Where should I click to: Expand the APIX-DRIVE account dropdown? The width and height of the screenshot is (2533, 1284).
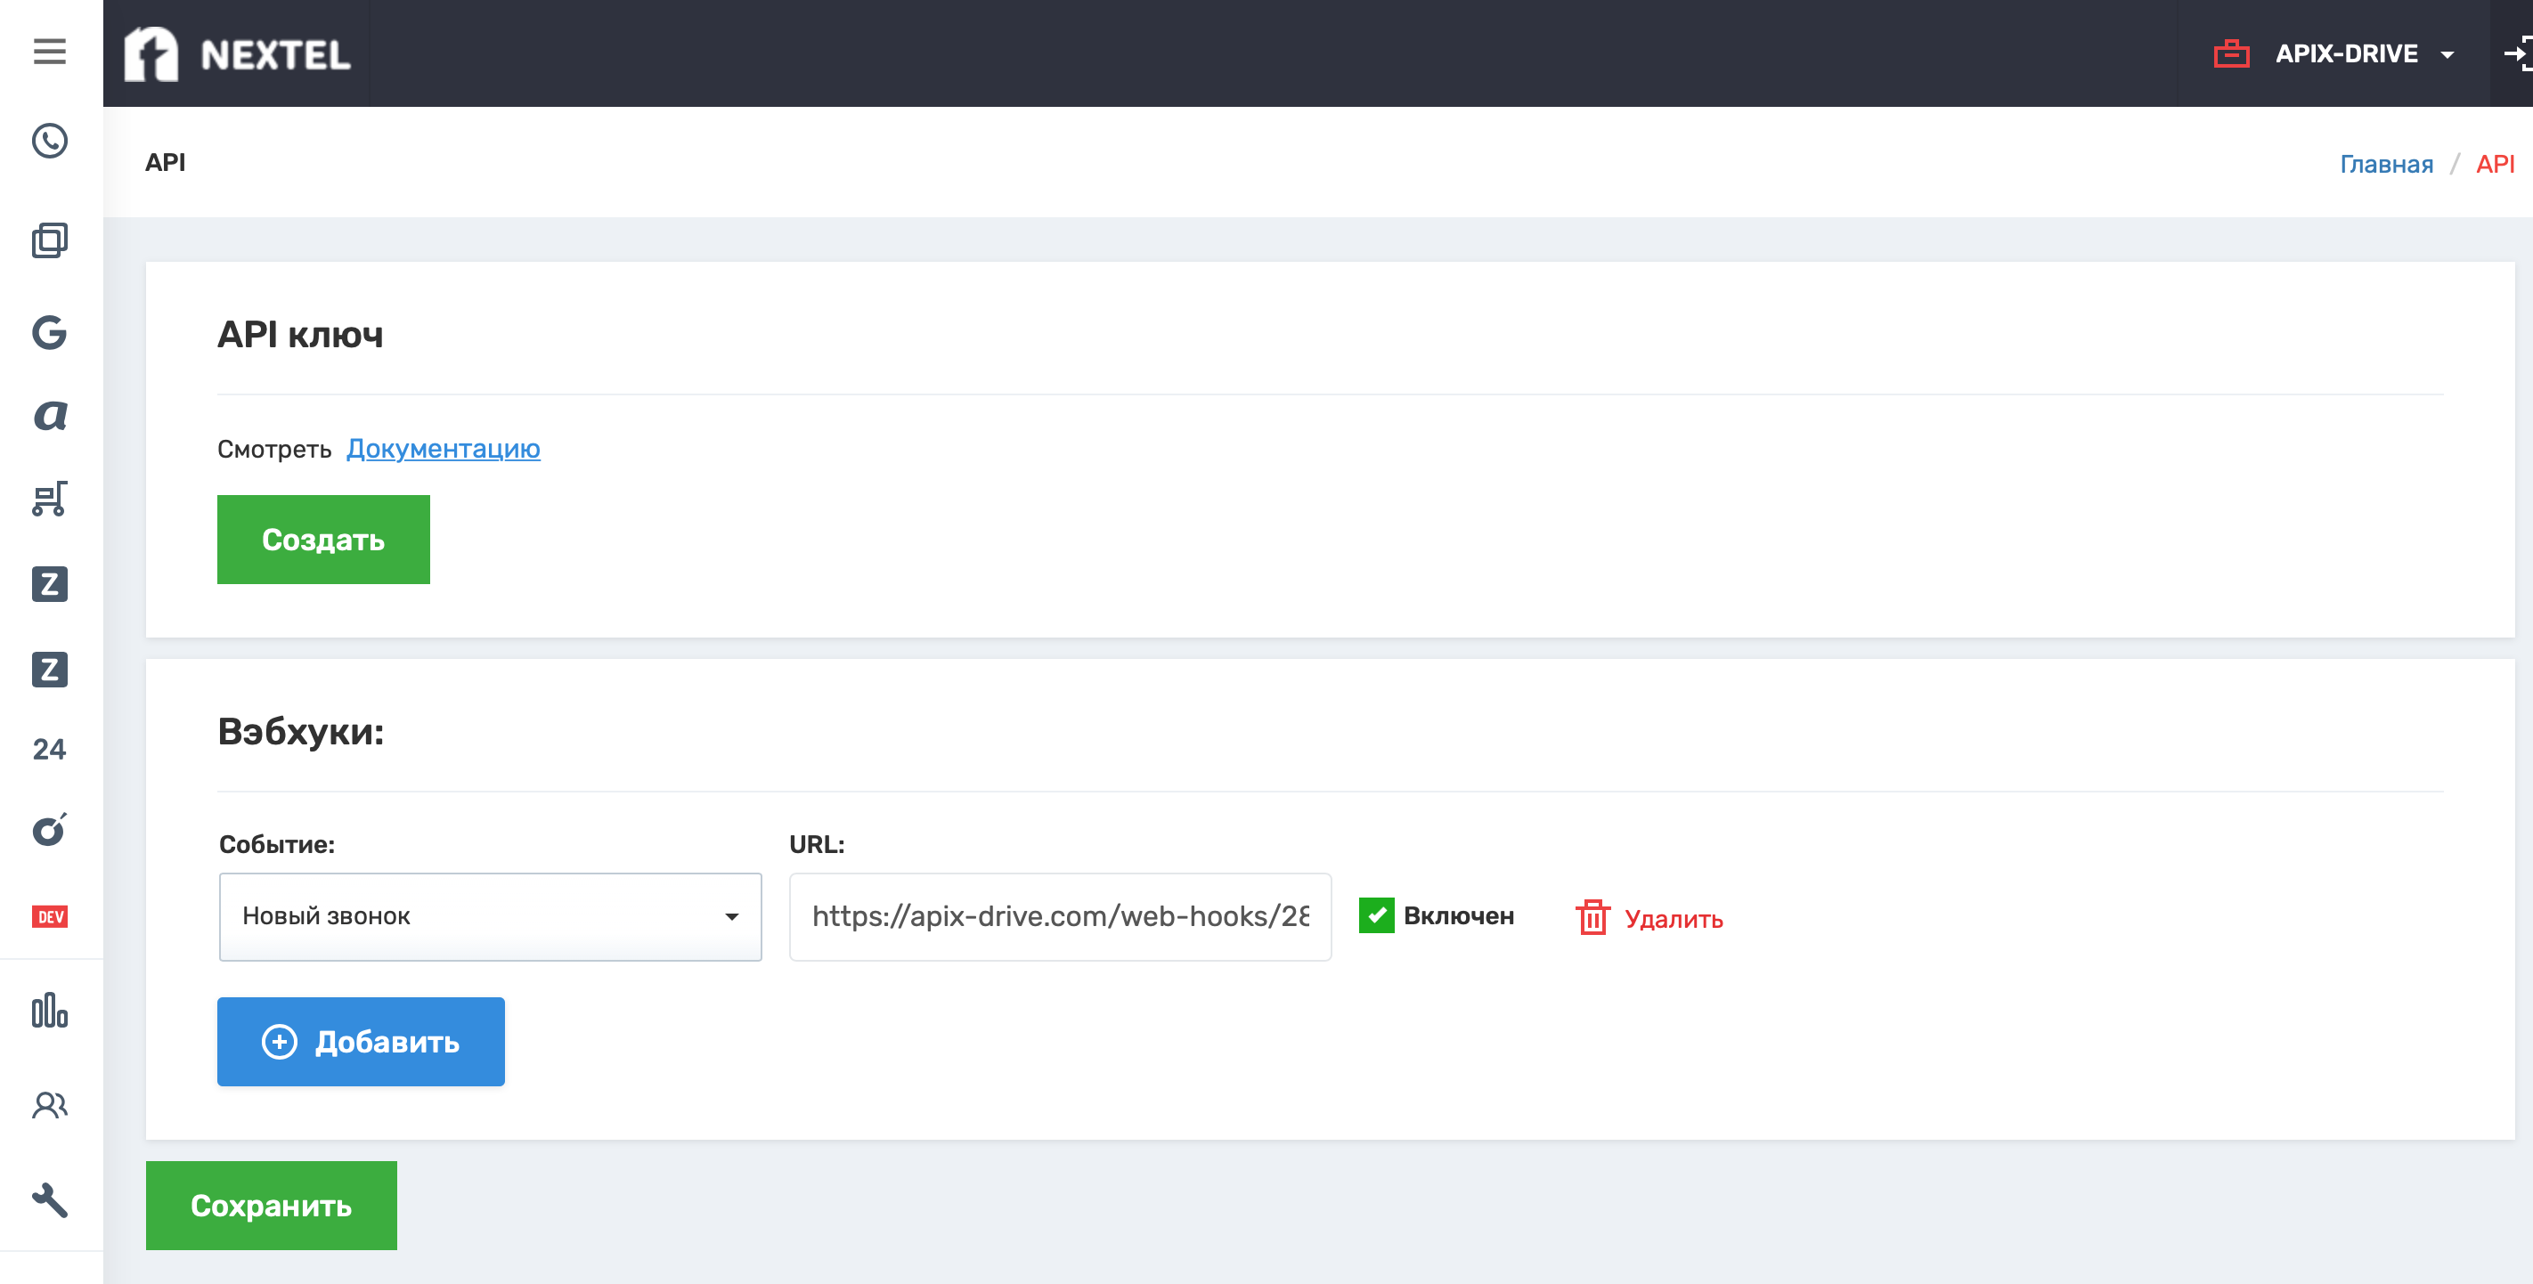2364,53
